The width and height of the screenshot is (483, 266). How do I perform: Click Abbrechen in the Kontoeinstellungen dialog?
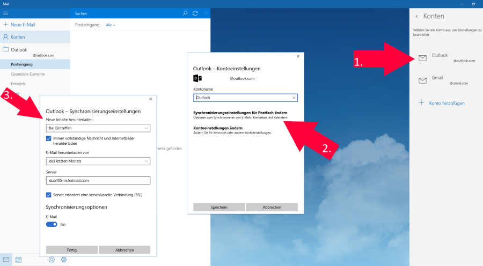[x=272, y=207]
